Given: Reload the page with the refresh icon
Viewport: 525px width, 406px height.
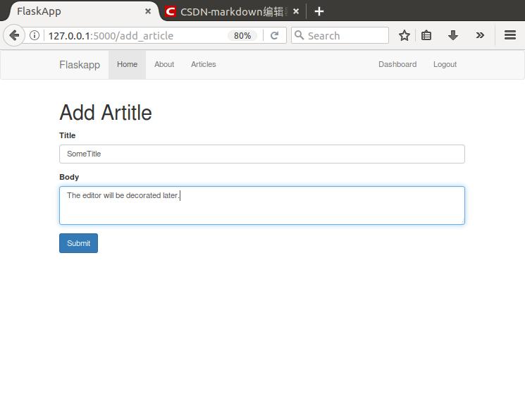Looking at the screenshot, I should click(275, 35).
